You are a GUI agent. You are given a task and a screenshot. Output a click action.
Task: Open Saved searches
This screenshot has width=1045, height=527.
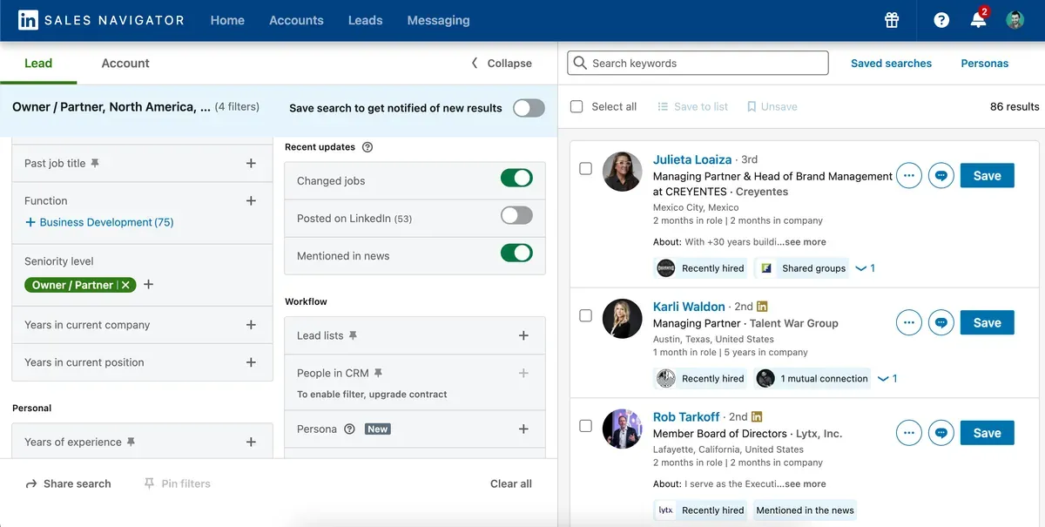[891, 63]
